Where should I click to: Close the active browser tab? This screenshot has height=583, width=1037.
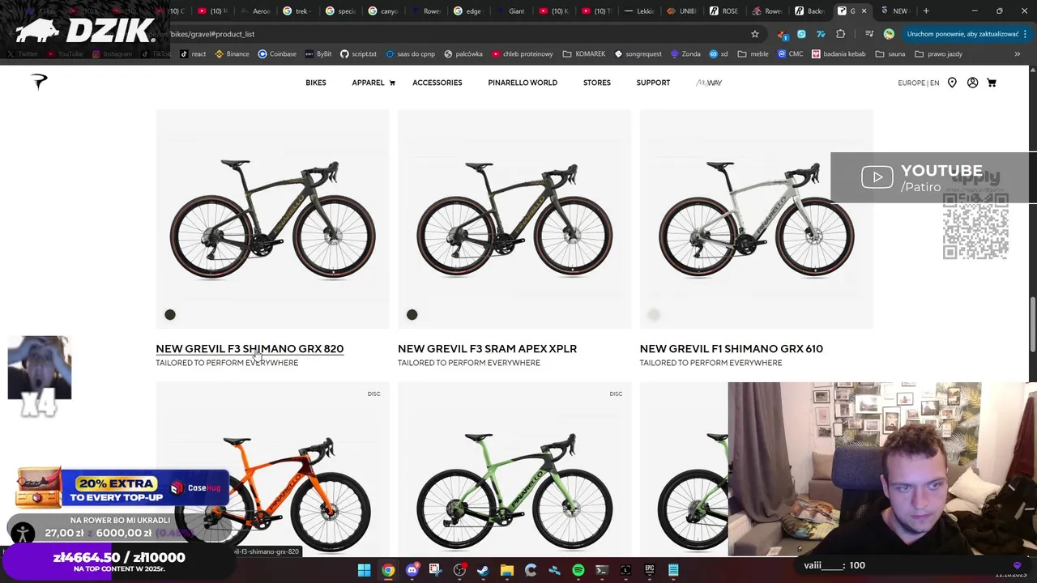tap(864, 11)
